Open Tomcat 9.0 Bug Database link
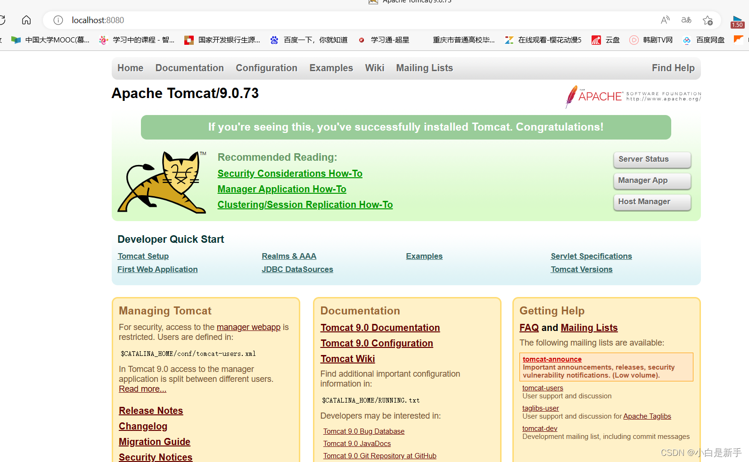 click(x=364, y=431)
